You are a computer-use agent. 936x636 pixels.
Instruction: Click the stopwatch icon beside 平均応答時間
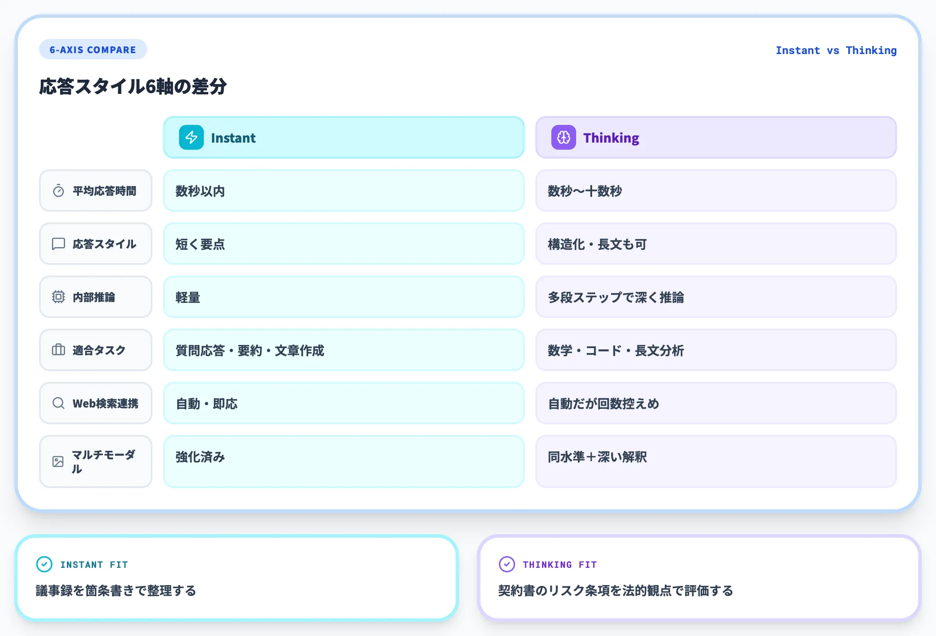(x=58, y=191)
